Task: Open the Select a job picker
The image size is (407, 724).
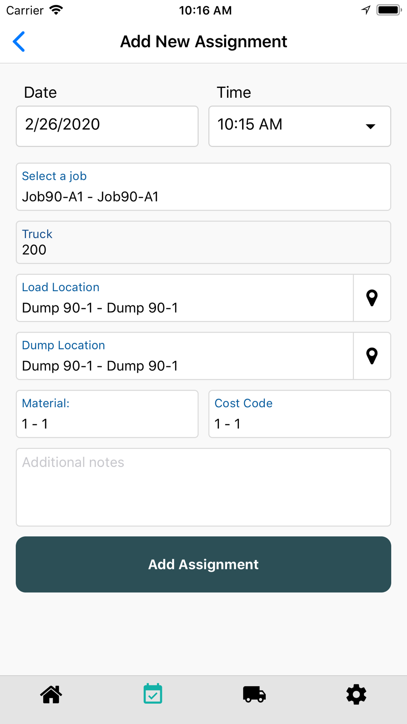Action: [x=203, y=187]
